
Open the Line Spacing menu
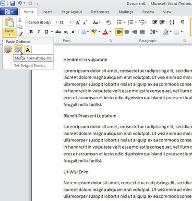point(154,32)
